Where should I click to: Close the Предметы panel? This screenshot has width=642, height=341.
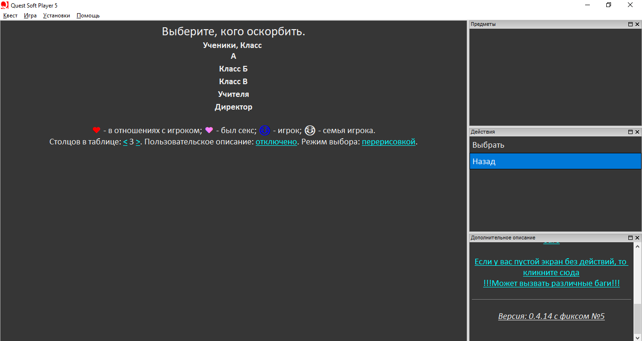pos(637,24)
